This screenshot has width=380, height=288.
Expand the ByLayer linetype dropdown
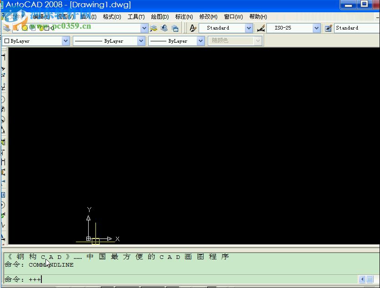pos(140,41)
